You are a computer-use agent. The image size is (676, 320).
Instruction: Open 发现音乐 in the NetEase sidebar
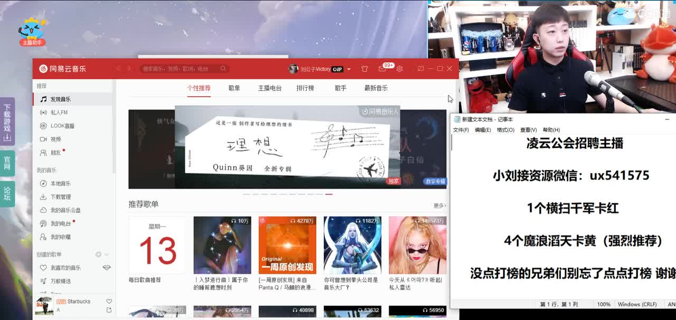click(x=73, y=99)
